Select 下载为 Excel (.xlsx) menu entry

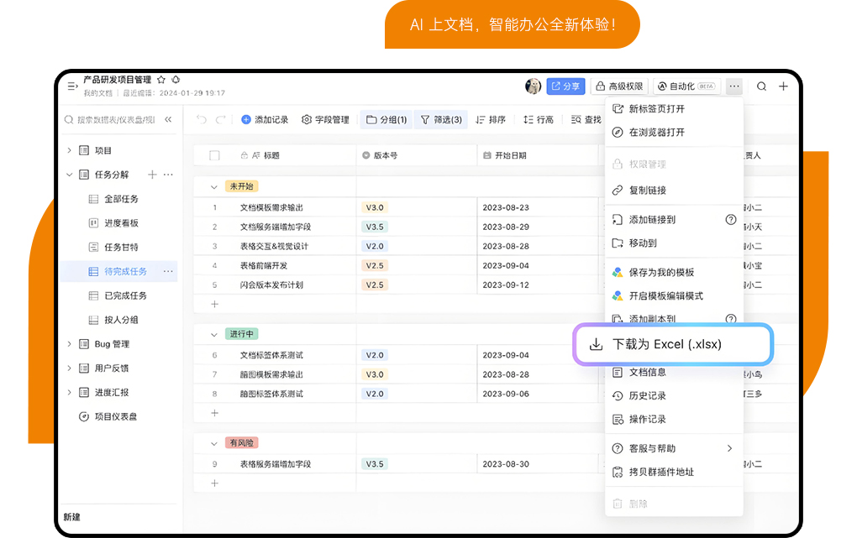[672, 344]
